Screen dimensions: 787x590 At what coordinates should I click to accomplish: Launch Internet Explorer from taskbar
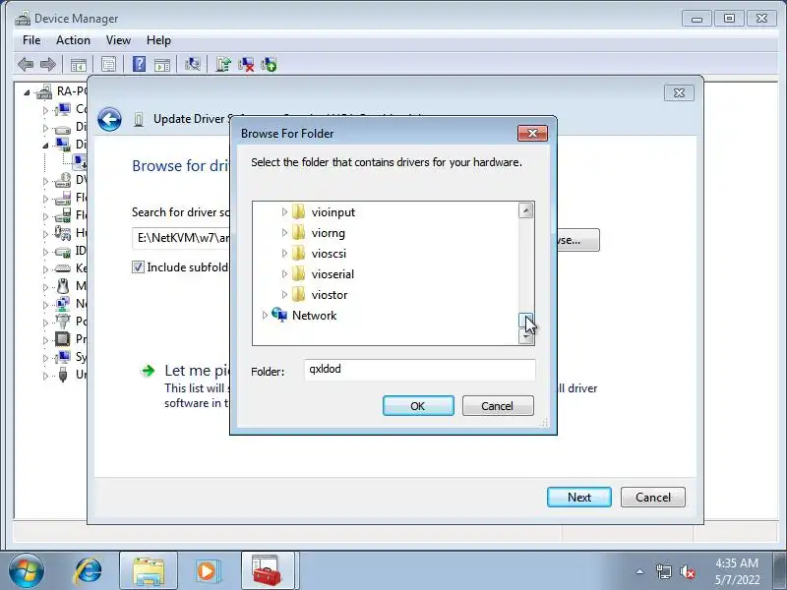click(x=89, y=570)
